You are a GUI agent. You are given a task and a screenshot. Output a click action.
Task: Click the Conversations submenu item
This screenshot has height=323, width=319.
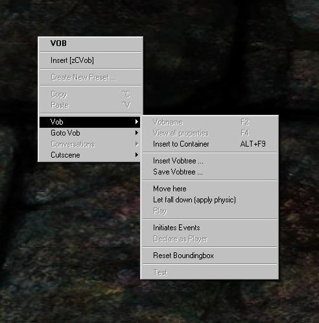click(90, 144)
